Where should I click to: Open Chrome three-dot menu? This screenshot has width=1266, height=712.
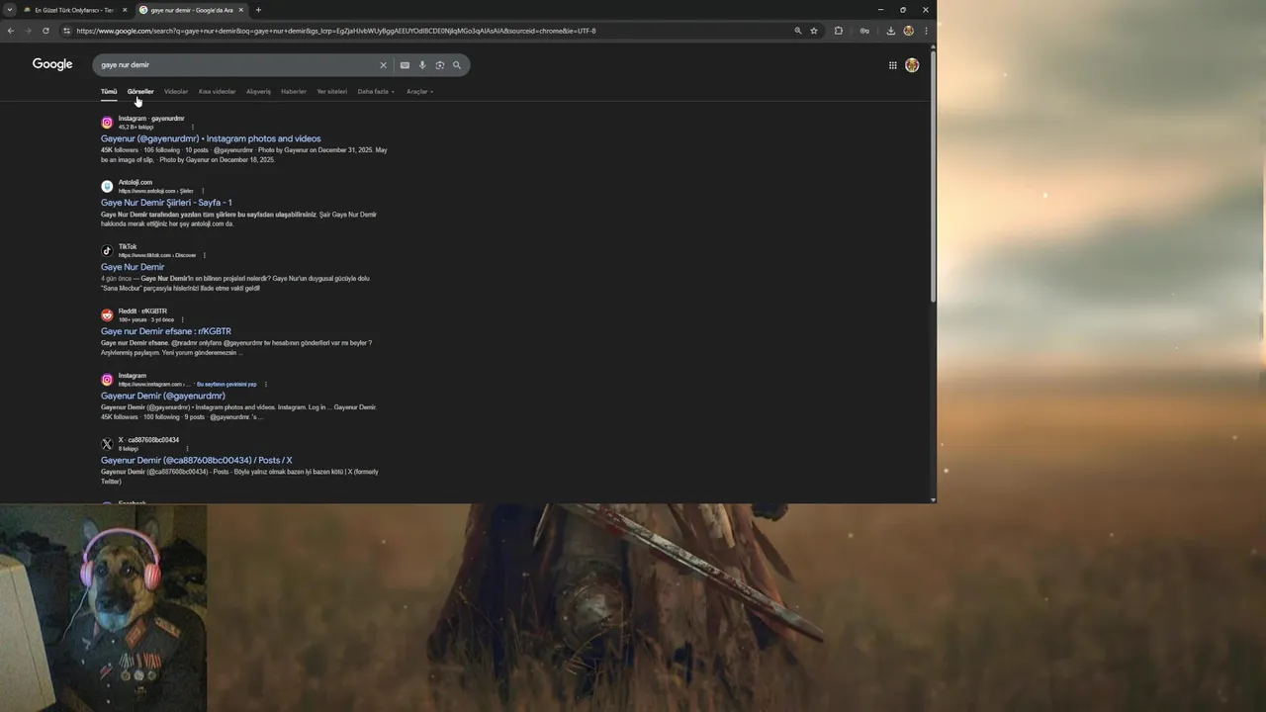[x=926, y=31]
